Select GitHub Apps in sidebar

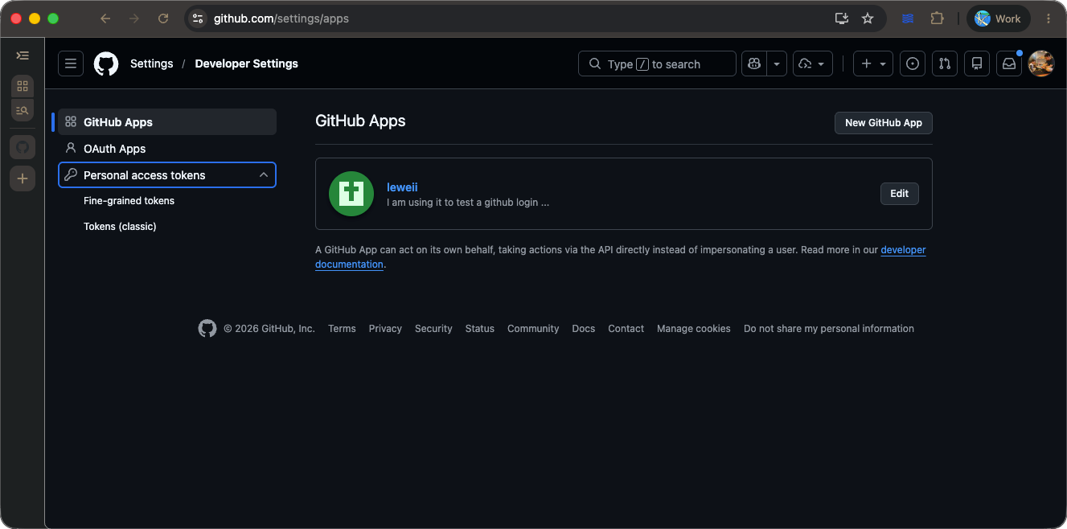167,122
